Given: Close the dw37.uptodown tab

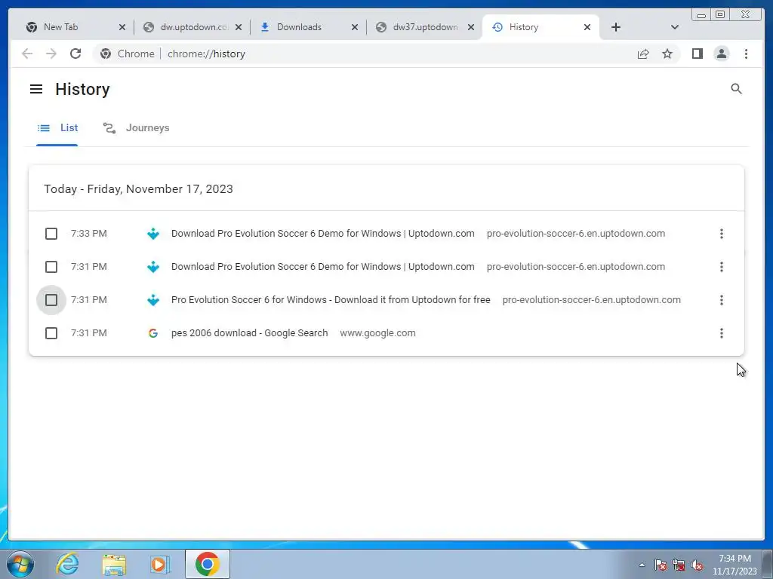Looking at the screenshot, I should (471, 27).
